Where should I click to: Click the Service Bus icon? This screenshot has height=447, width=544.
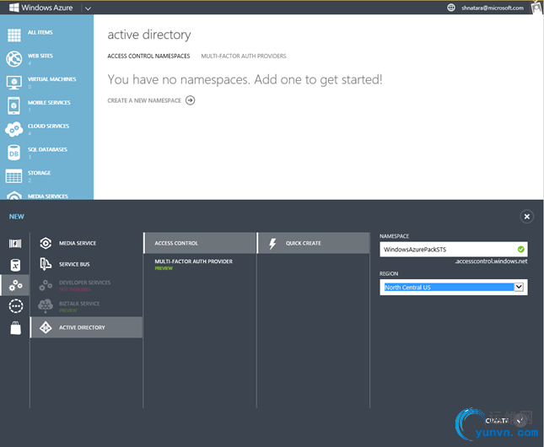coord(46,264)
